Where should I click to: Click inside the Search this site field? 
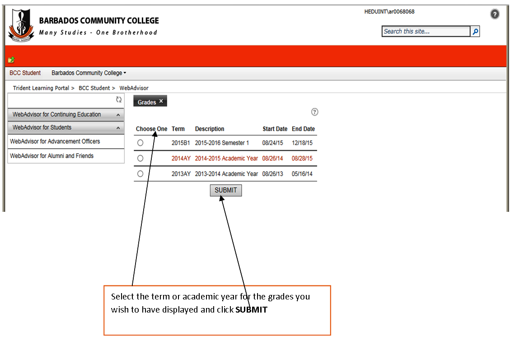pyautogui.click(x=426, y=32)
